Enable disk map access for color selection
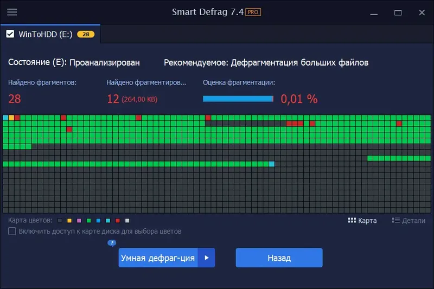 click(12, 231)
